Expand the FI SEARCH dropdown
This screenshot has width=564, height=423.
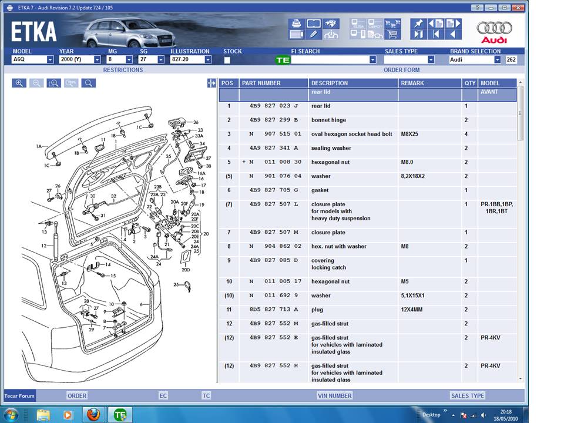pos(372,60)
